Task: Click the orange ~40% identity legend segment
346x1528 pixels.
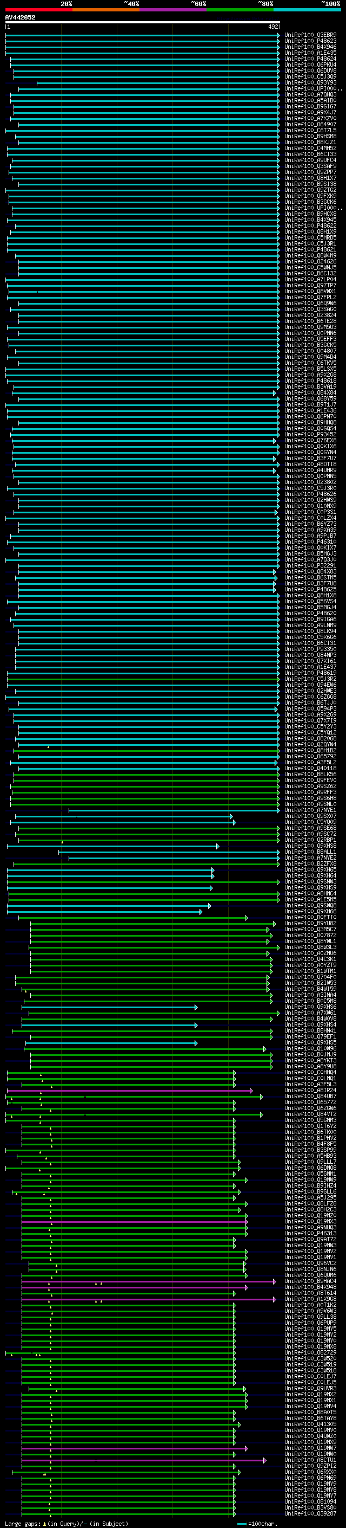Action: (x=106, y=10)
